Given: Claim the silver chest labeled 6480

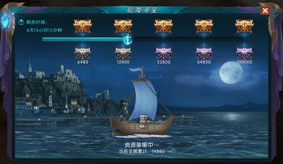Looking at the screenshot, I should click(83, 53).
